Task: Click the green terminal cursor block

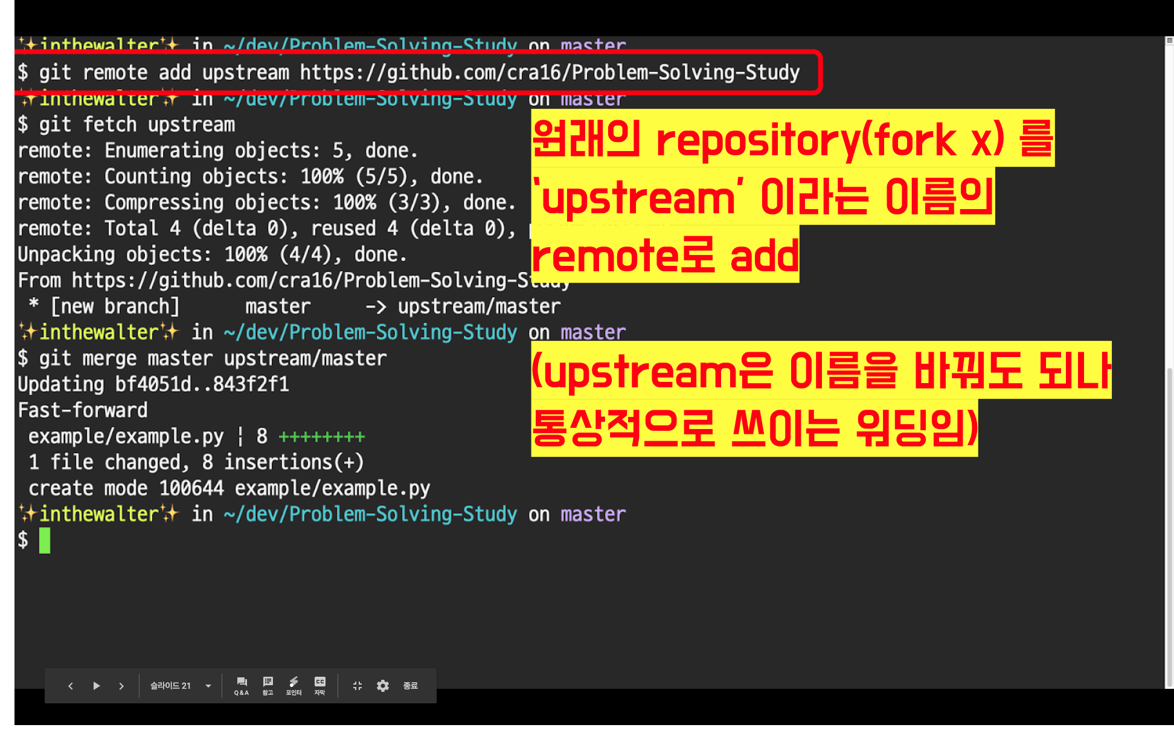Action: pyautogui.click(x=45, y=540)
